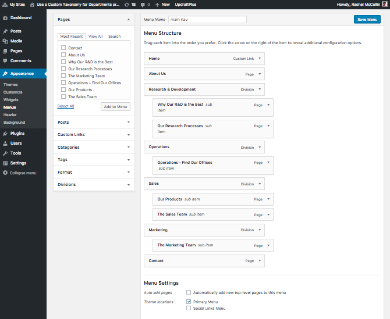Open the Plugins section
Image resolution: width=390 pixels, height=319 pixels.
17,133
